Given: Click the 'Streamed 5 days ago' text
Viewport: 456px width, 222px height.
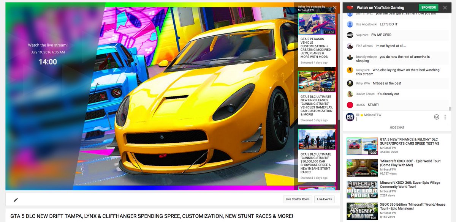Looking at the screenshot, I should tap(314, 120).
